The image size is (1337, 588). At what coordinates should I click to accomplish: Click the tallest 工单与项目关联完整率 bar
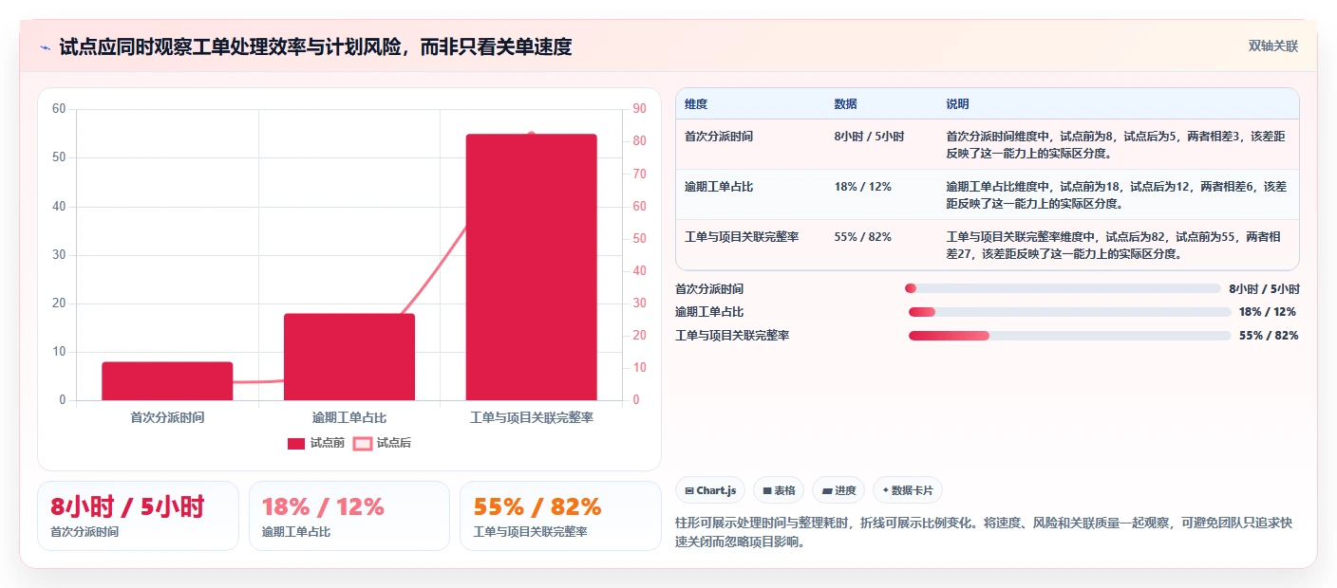coord(531,266)
